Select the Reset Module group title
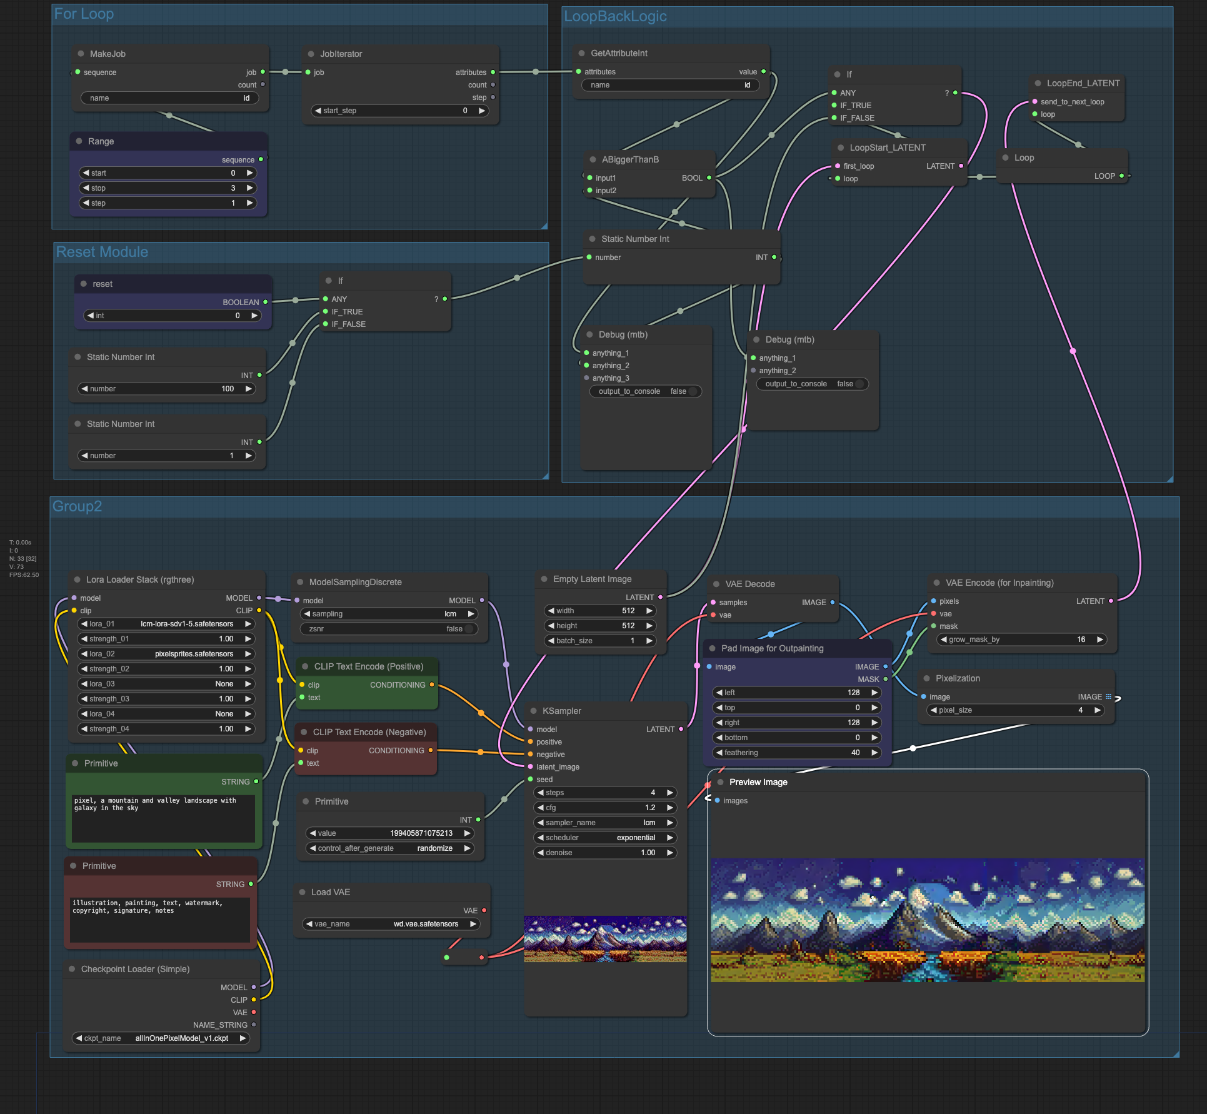The image size is (1207, 1114). tap(102, 252)
